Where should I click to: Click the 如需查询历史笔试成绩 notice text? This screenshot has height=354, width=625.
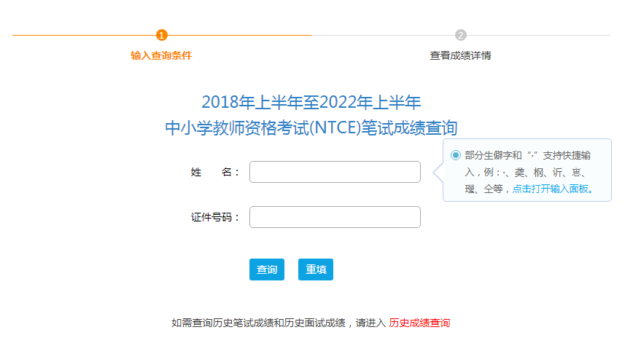258,323
